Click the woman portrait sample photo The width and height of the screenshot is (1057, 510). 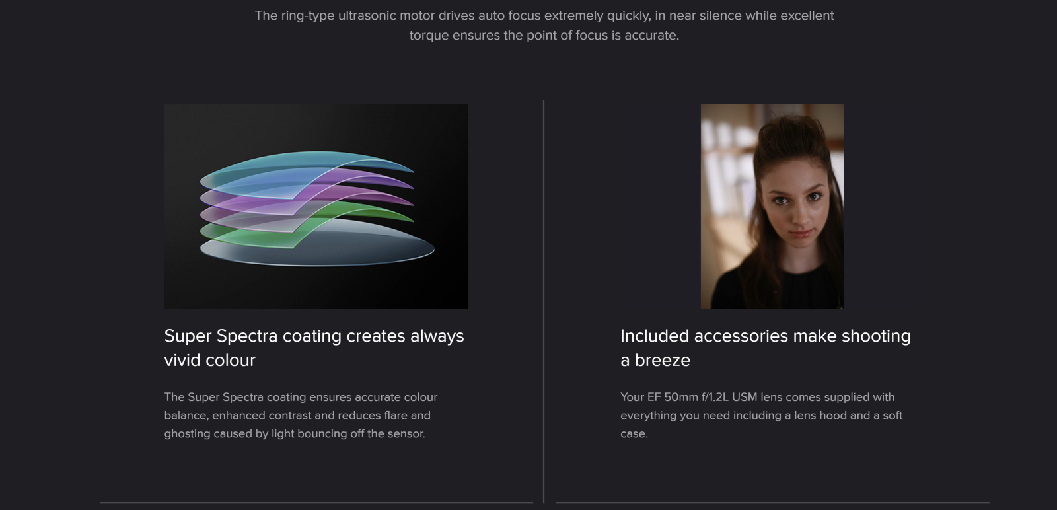click(x=772, y=206)
